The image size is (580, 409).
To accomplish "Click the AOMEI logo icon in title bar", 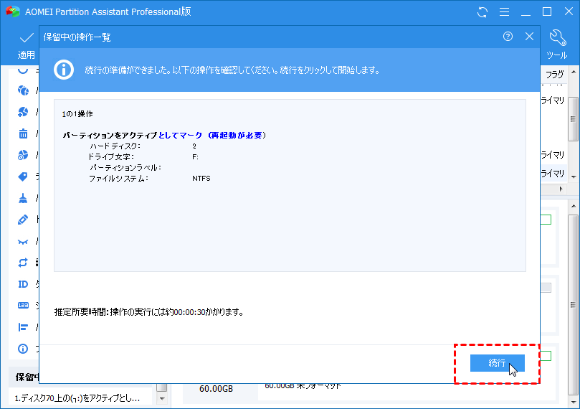I will pyautogui.click(x=13, y=11).
